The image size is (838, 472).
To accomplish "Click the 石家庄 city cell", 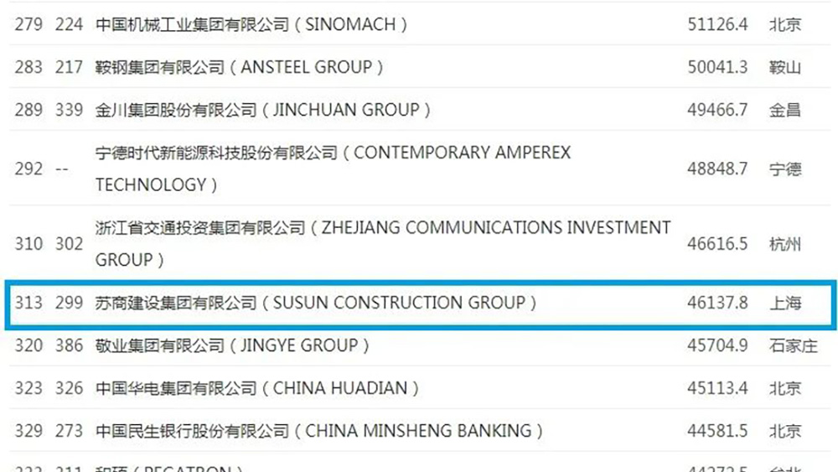I will [x=793, y=345].
